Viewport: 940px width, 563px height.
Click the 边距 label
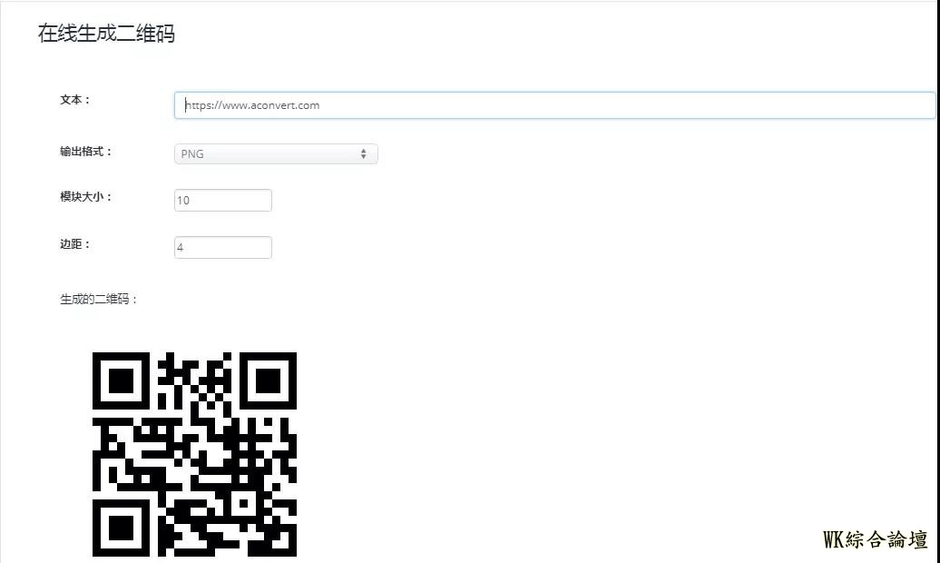(75, 243)
